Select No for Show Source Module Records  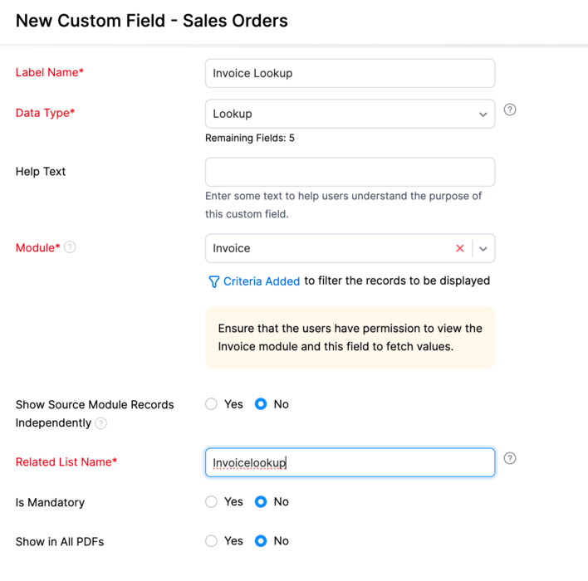tap(261, 404)
